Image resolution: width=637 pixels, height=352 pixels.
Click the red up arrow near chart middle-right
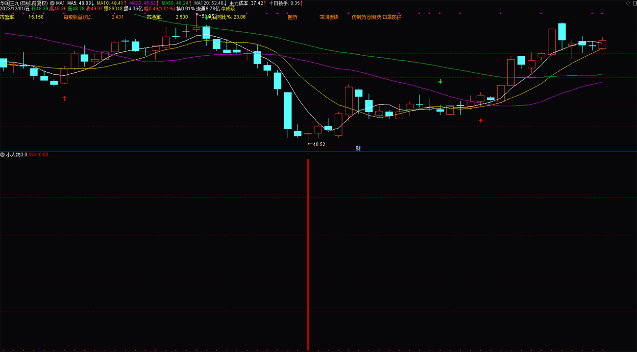click(481, 120)
